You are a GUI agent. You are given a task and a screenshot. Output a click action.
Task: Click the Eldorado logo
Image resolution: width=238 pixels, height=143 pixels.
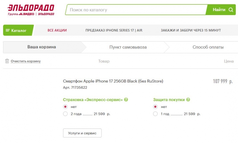coord(31,10)
